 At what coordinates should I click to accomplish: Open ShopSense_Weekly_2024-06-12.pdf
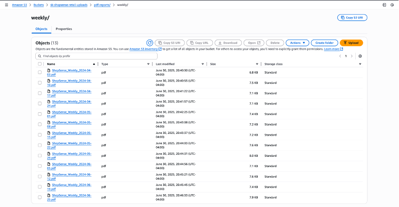(x=69, y=177)
